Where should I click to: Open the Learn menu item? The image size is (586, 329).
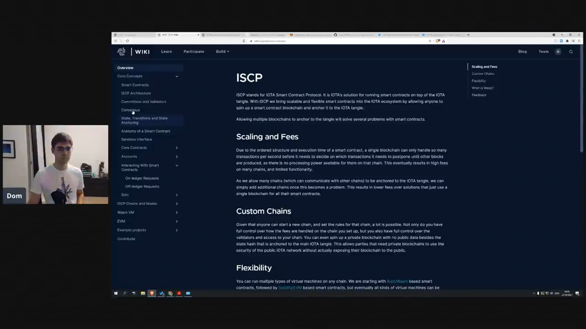167,51
